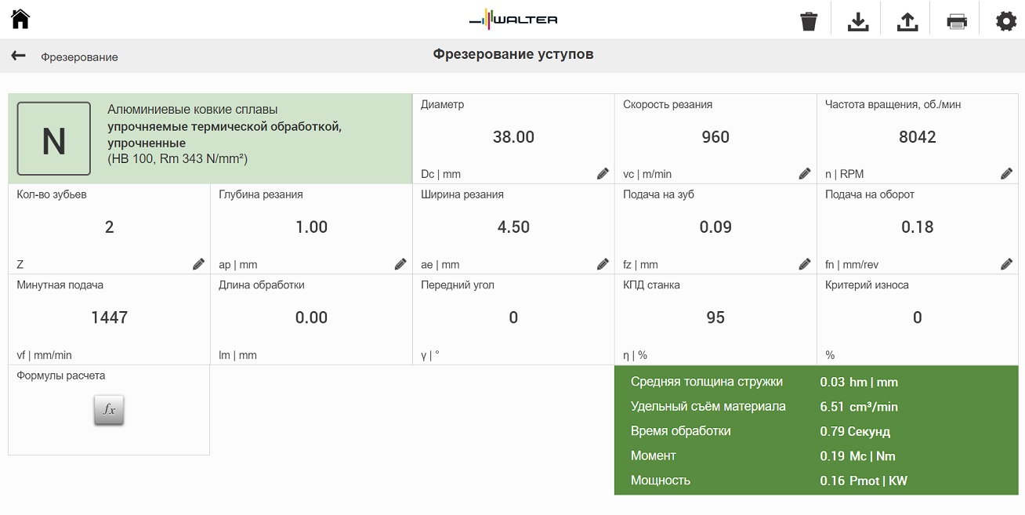1025x515 pixels.
Task: Click the Walter logo
Action: [x=512, y=20]
